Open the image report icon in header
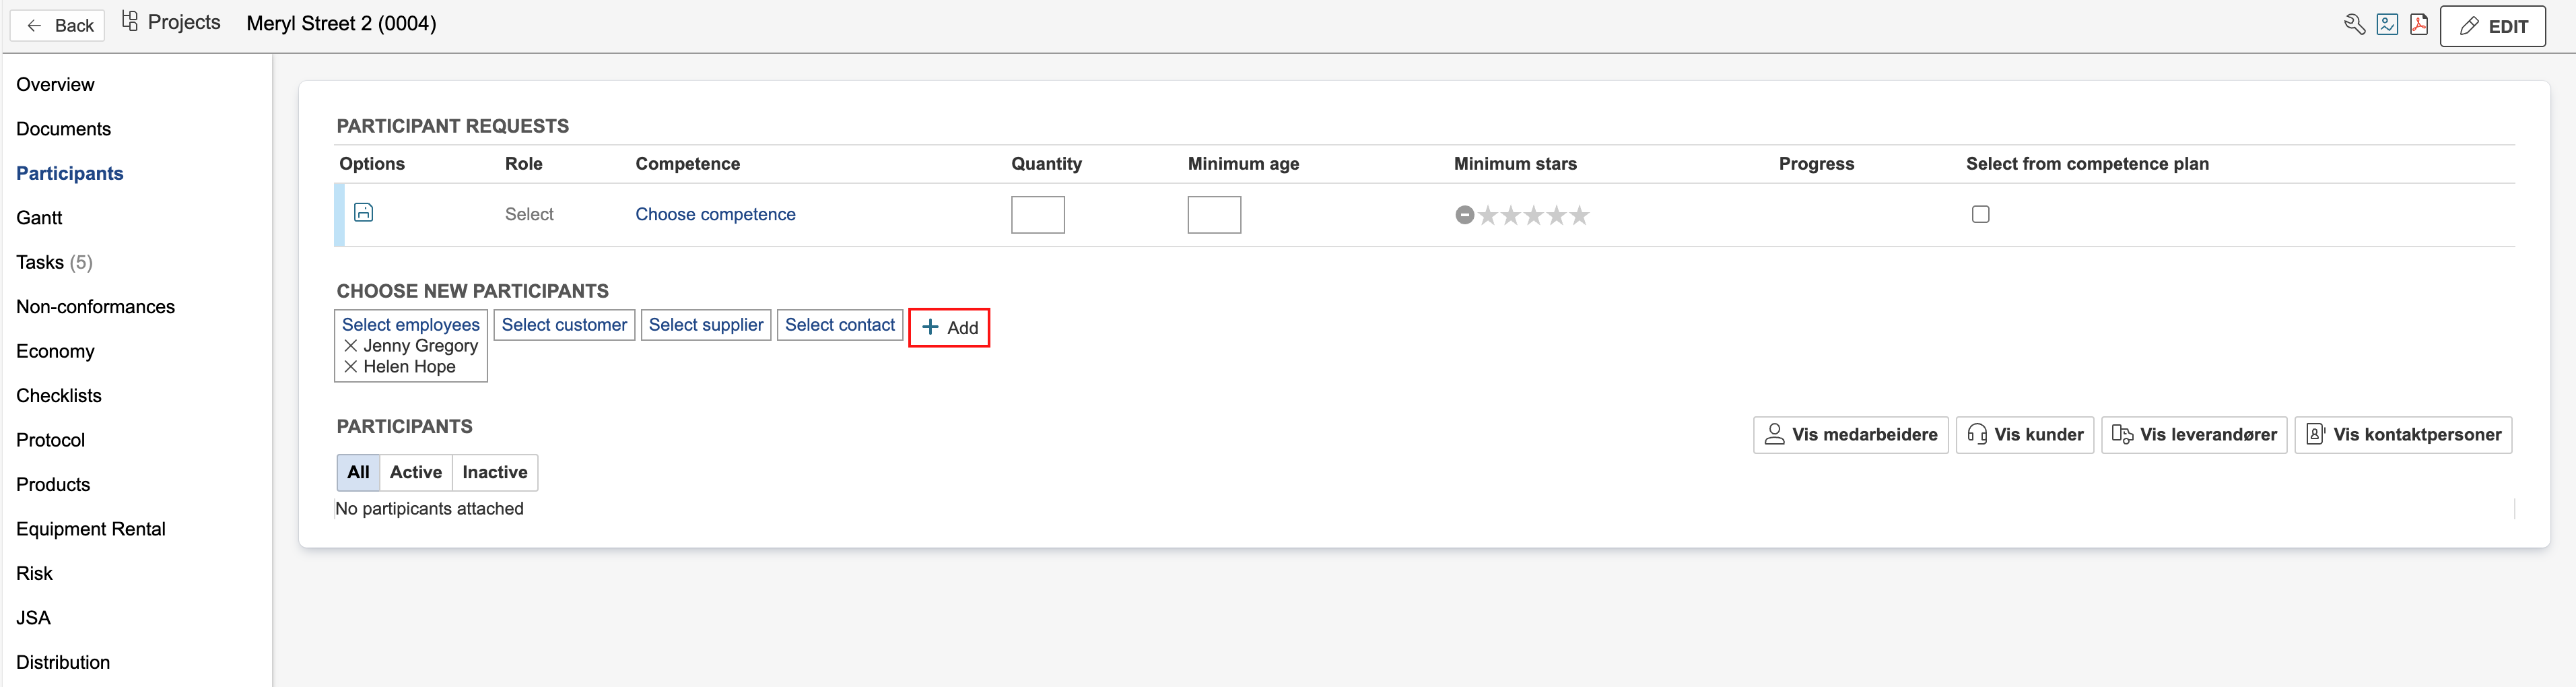Viewport: 2576px width, 687px height. click(x=2387, y=25)
